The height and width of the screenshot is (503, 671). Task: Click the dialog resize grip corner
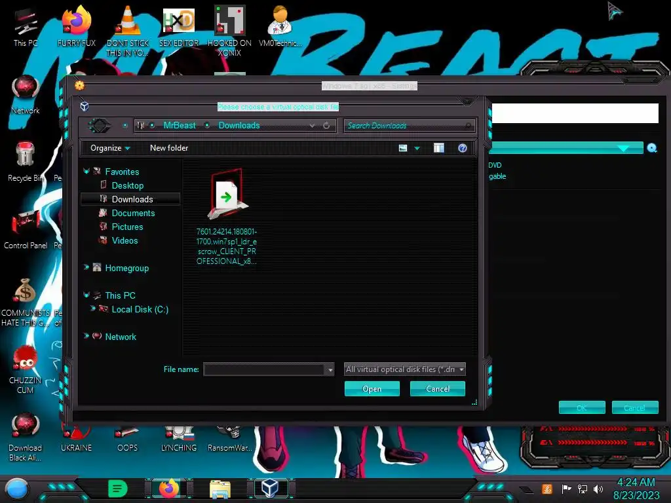[474, 402]
